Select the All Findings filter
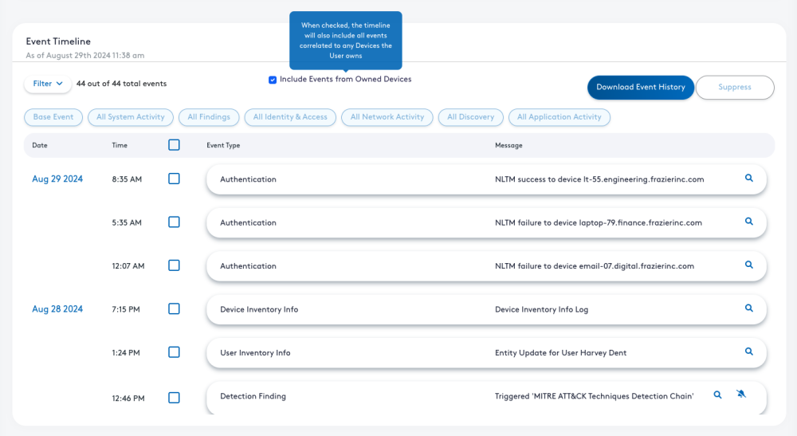This screenshot has width=797, height=436. (209, 117)
